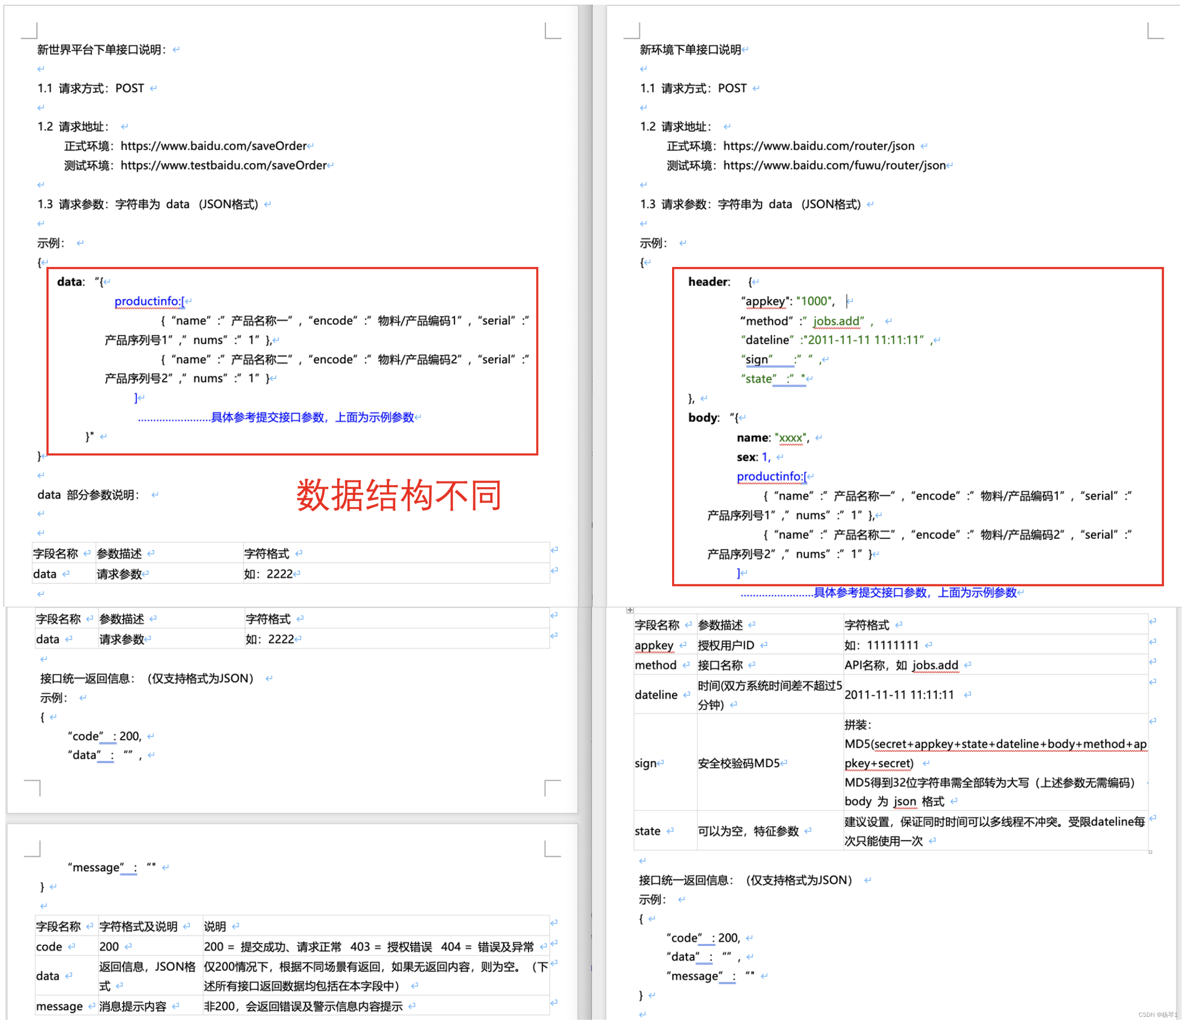Screen dimensions: 1185x1022
Task: Click the 'method' field name cell in table
Action: pos(665,665)
